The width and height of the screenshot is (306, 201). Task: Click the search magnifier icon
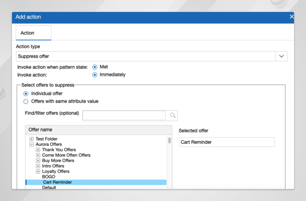[x=173, y=115]
